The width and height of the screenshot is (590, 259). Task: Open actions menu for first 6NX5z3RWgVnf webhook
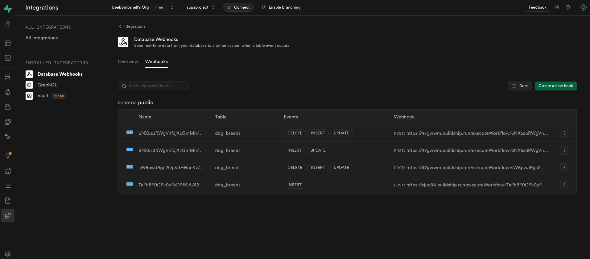coord(564,133)
